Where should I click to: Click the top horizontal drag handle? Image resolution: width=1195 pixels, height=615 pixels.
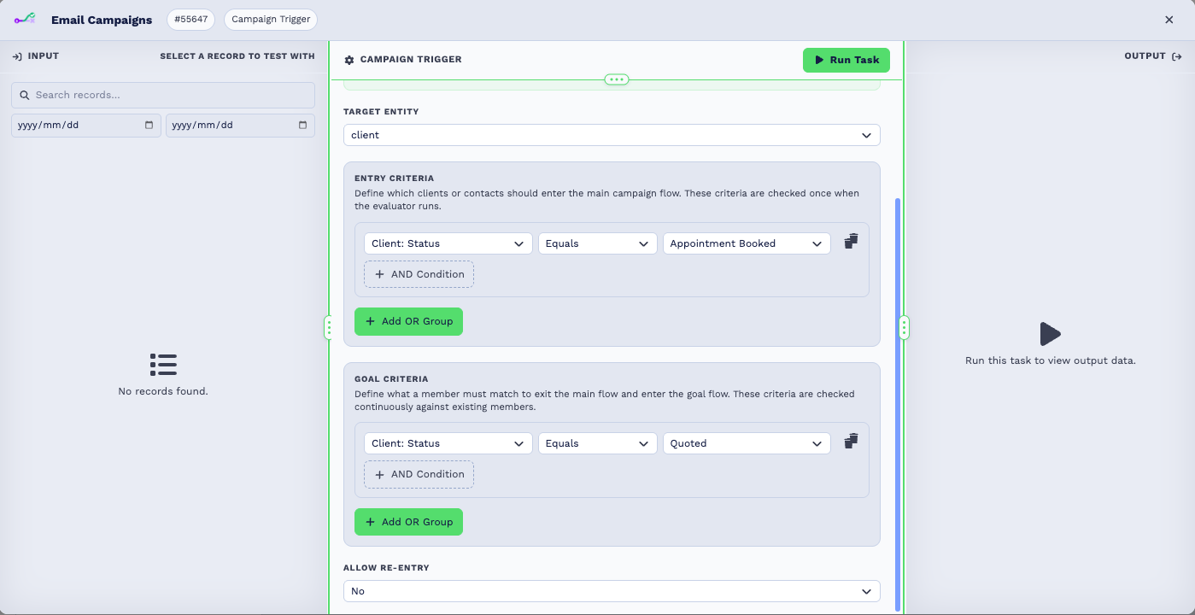point(617,79)
